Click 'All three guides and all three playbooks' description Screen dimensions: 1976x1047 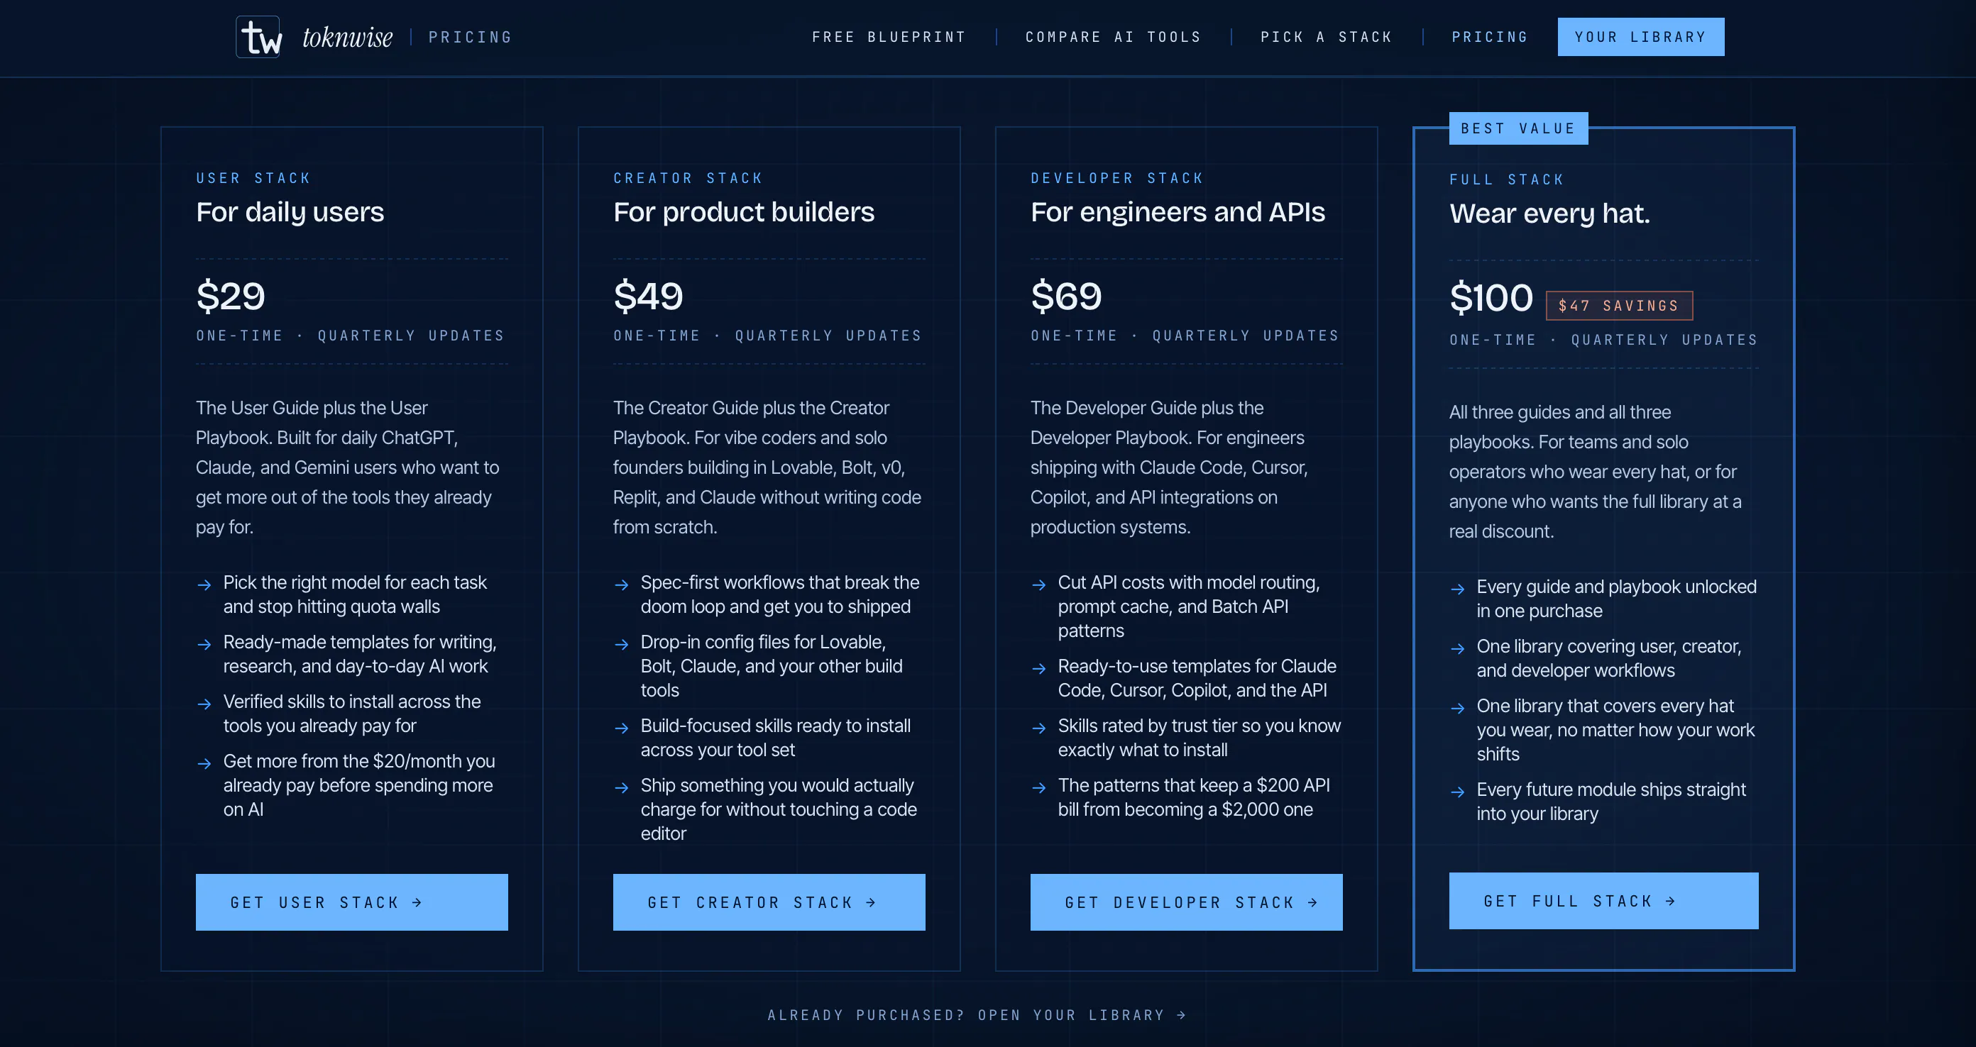click(1596, 472)
